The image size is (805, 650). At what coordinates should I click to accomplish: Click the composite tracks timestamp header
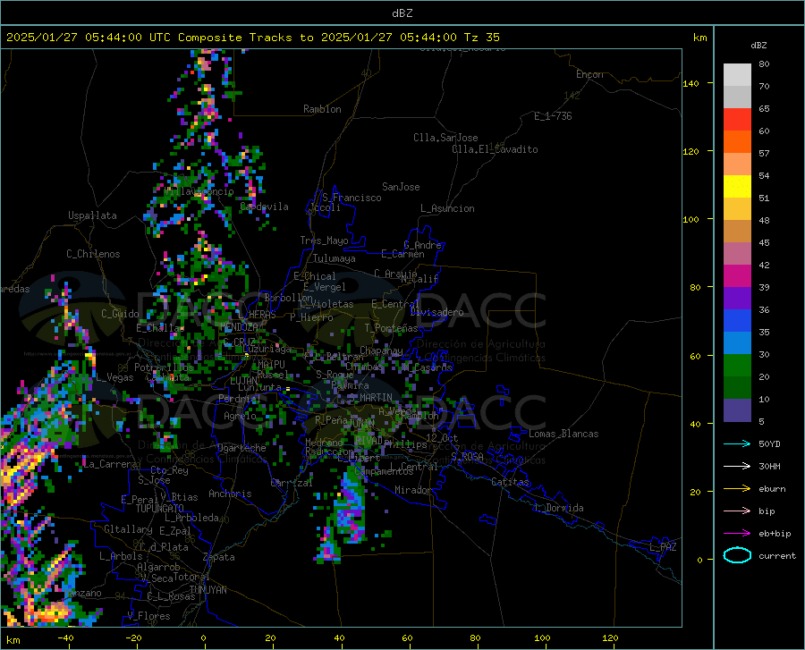(x=252, y=37)
